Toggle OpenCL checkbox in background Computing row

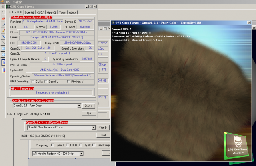[52, 145]
